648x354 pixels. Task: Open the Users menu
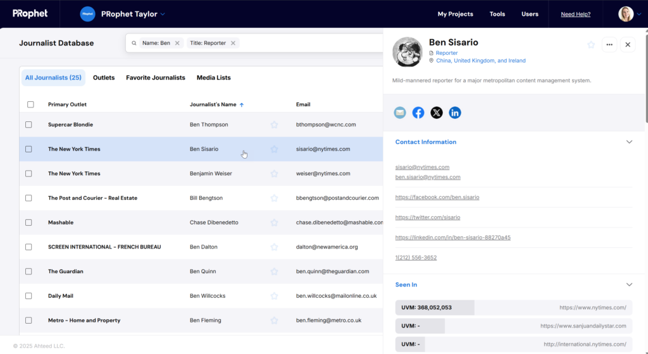coord(530,14)
